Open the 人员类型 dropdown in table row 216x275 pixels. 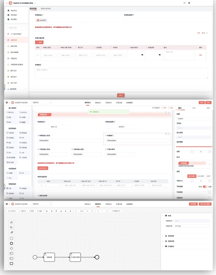click(x=102, y=55)
